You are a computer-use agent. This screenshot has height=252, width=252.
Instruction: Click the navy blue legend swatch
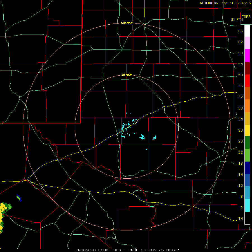[247, 168]
